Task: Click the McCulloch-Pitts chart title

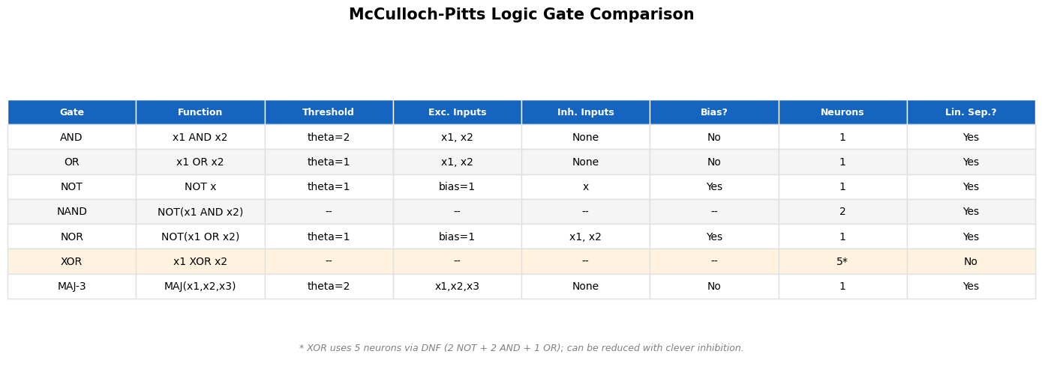Action: tap(521, 15)
